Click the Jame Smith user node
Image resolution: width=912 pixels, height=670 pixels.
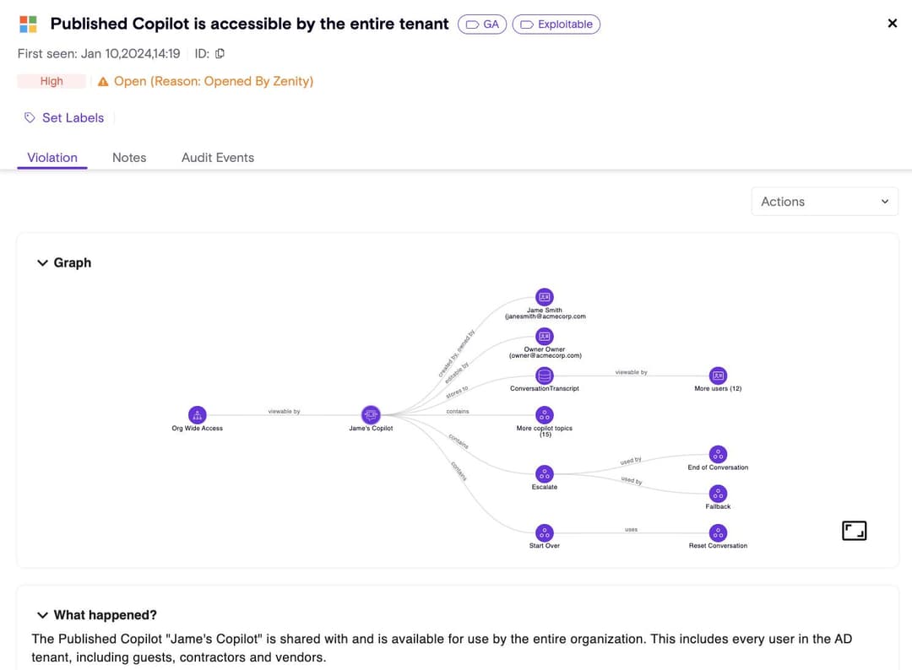pos(545,297)
